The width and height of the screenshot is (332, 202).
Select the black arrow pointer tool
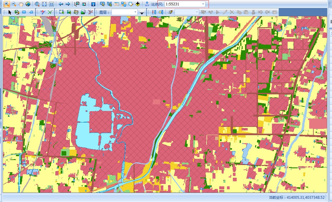[x=10, y=12]
